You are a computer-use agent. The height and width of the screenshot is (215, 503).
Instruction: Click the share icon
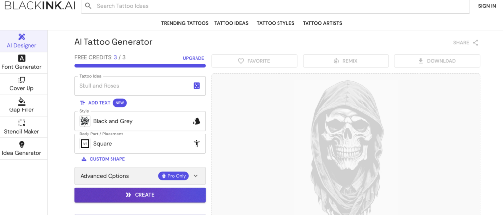click(475, 43)
